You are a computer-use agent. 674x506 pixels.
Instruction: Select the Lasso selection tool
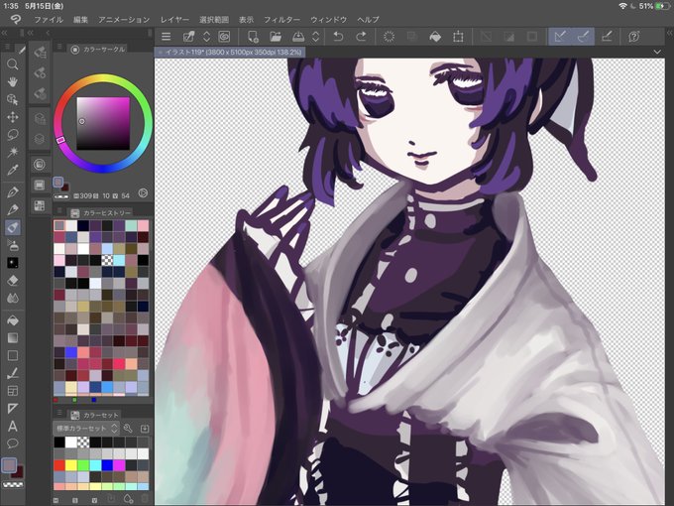pos(13,135)
